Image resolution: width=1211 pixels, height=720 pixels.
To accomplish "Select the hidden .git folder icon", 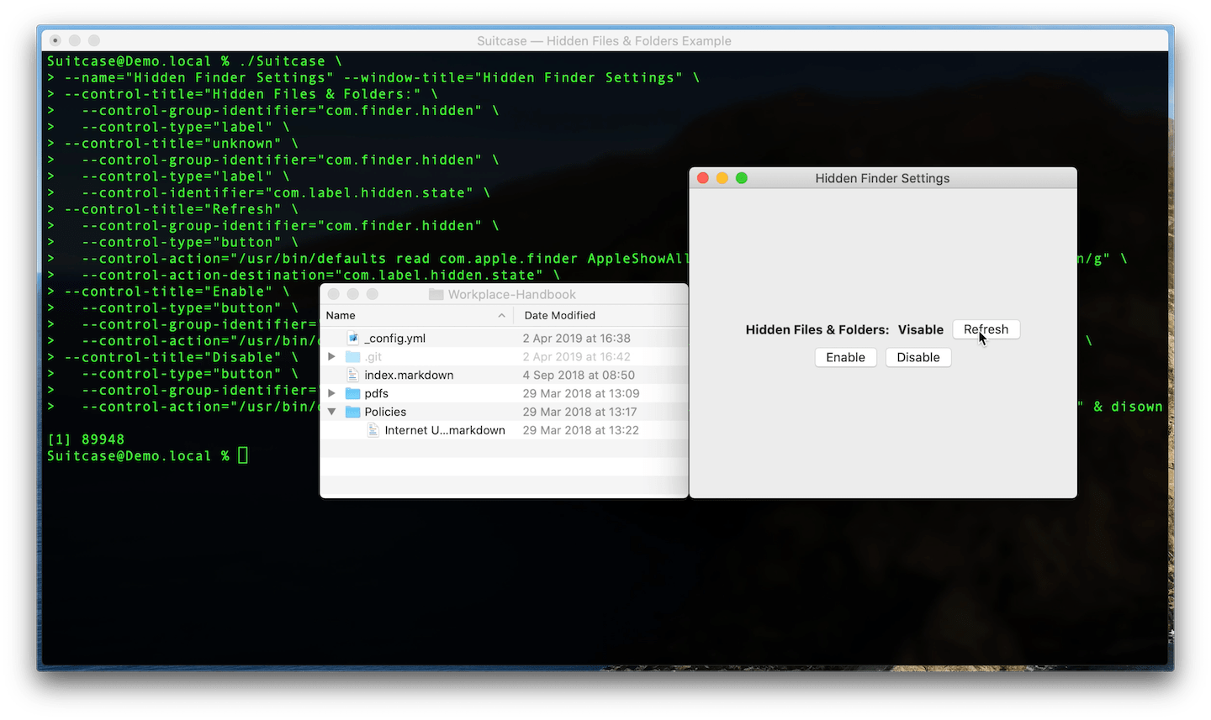I will [x=353, y=356].
